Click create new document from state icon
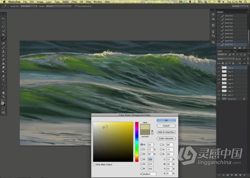 (x=235, y=48)
